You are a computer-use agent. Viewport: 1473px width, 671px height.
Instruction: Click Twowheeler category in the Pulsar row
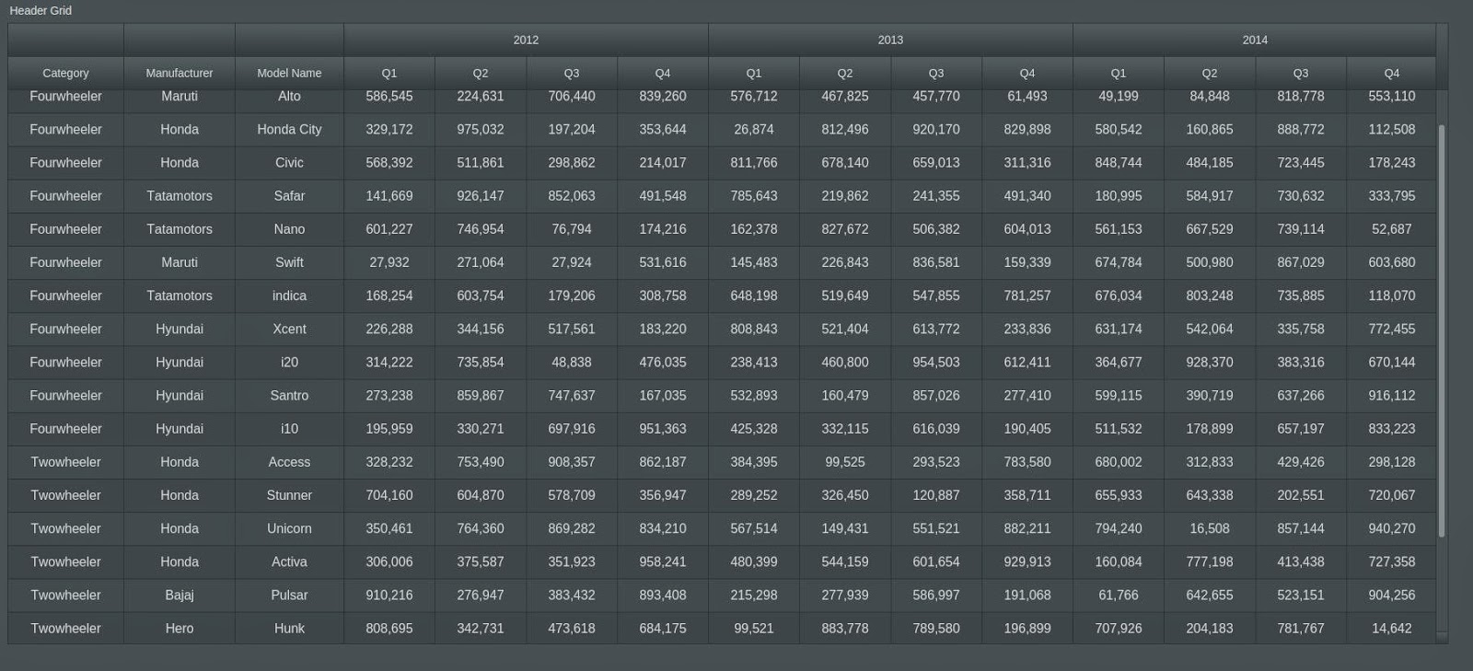65,595
